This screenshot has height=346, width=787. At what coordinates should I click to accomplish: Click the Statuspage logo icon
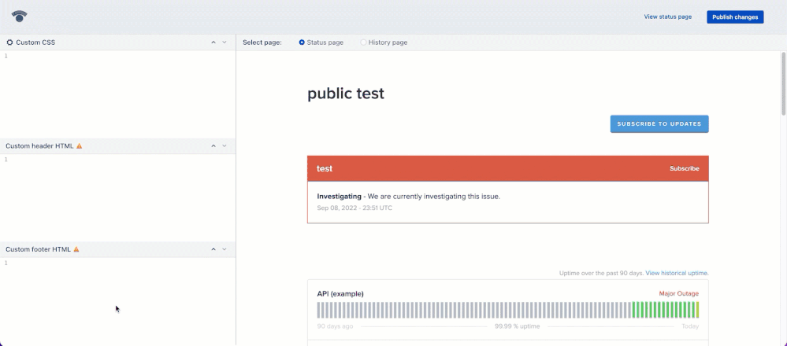click(x=19, y=17)
